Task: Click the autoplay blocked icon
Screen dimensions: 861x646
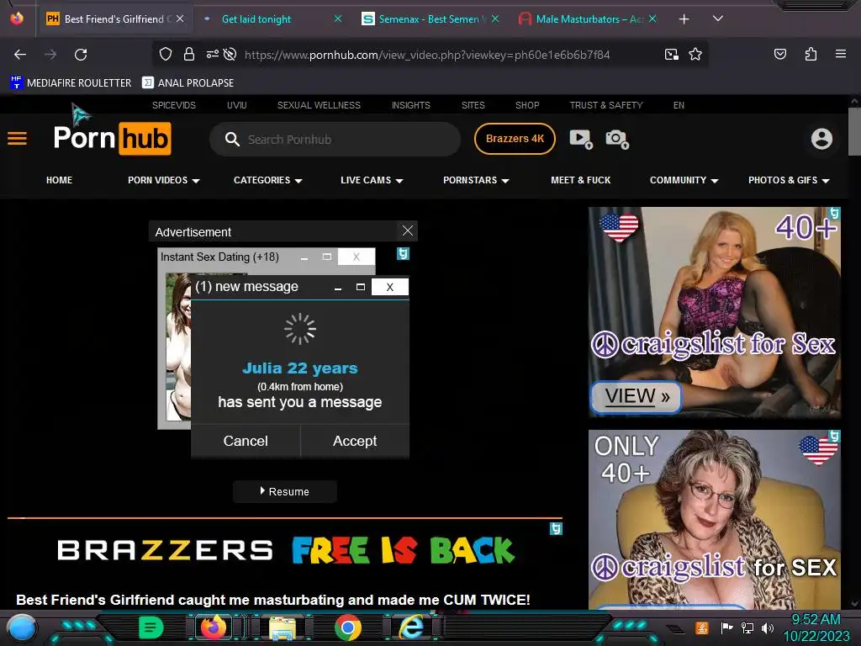Action: [230, 54]
